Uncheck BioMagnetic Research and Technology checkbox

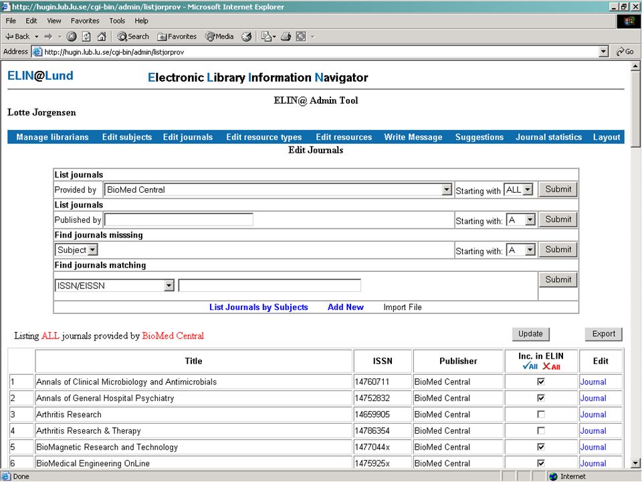[x=541, y=447]
